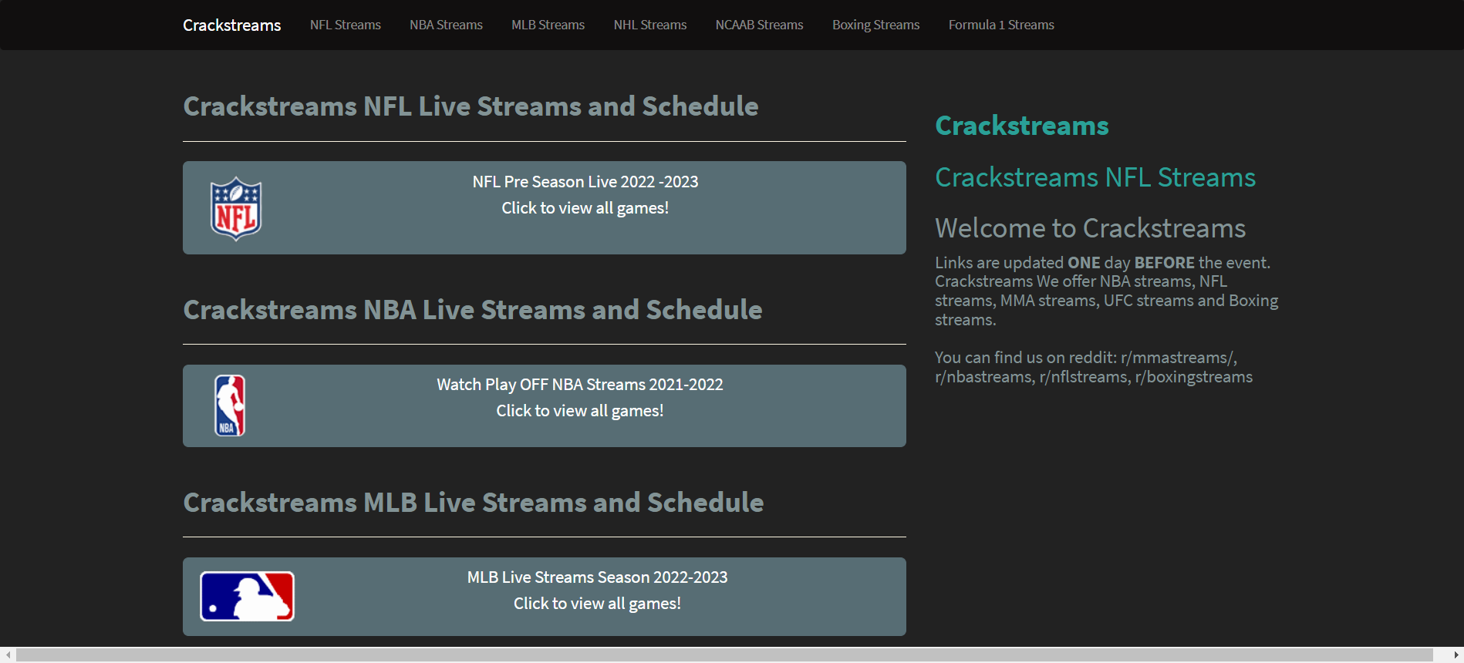Click 'You can find us on reddit' text
Screen dimensions: 1464x663
[x=1025, y=358]
